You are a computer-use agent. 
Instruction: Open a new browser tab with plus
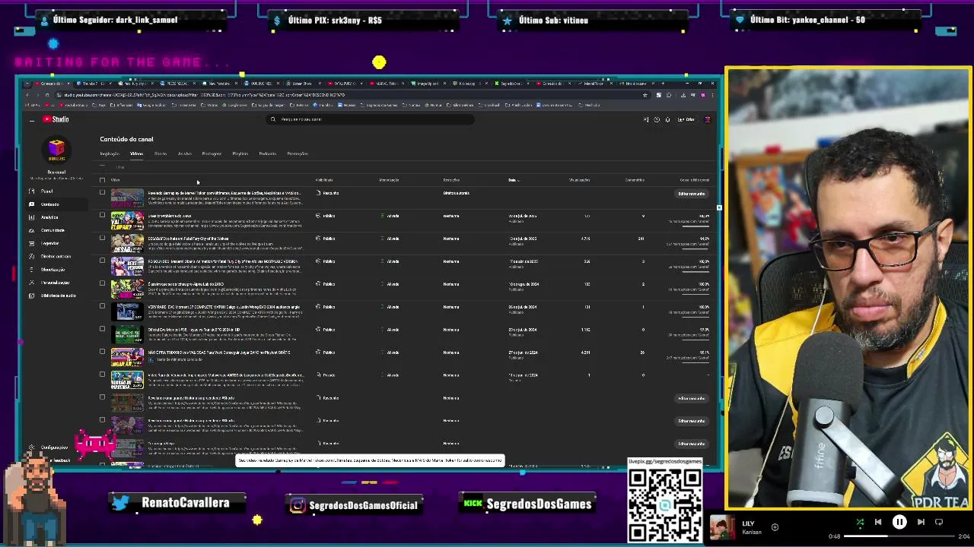(x=663, y=83)
